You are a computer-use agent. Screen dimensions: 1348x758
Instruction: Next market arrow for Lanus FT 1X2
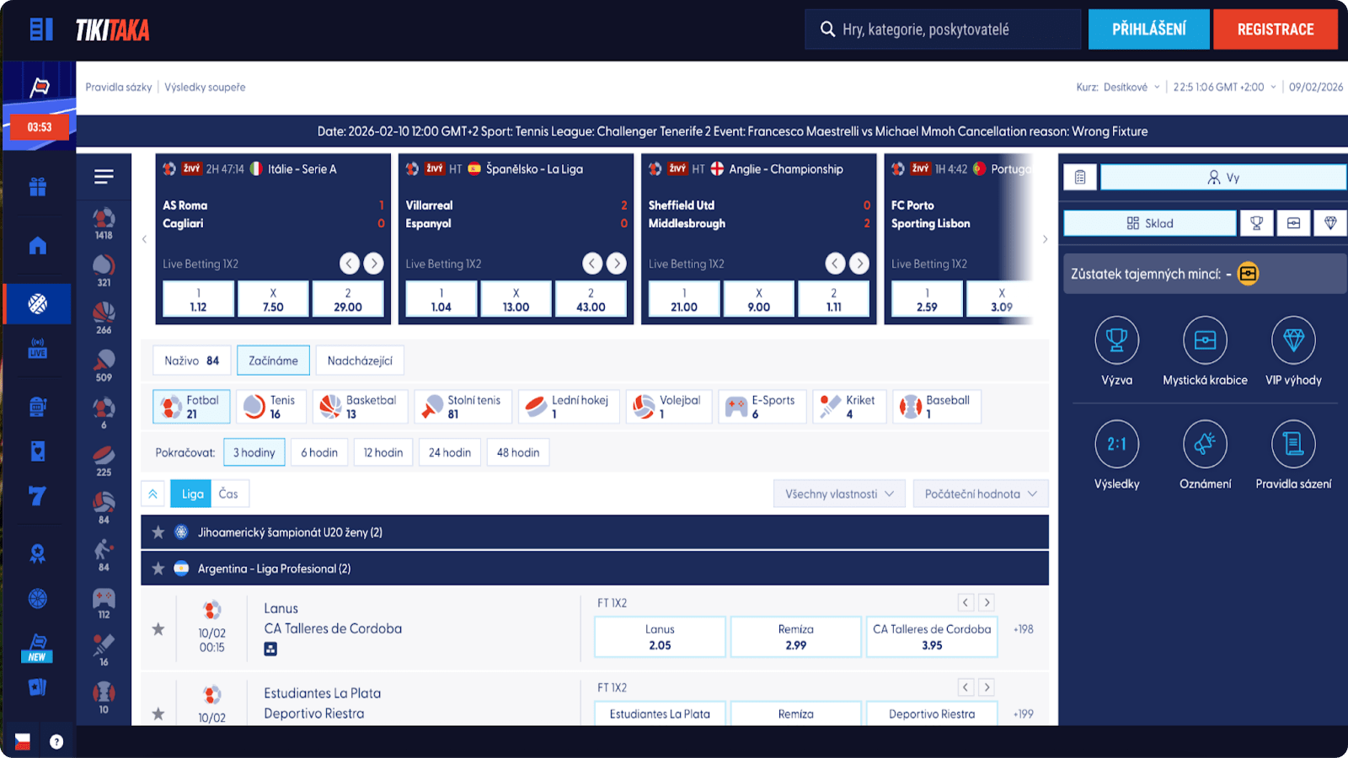click(x=987, y=602)
